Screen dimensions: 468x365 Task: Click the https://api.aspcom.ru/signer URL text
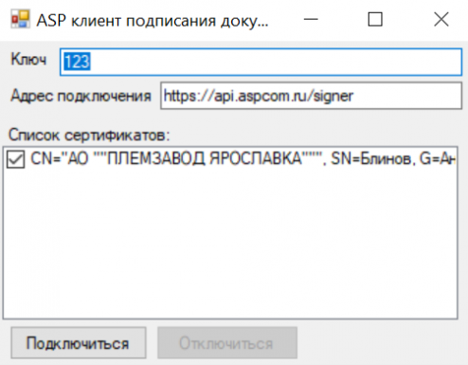[258, 96]
